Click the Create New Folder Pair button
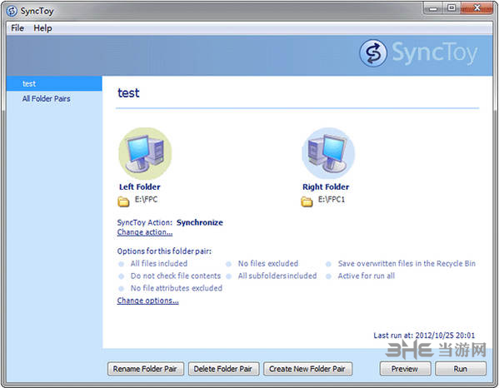 tap(307, 369)
